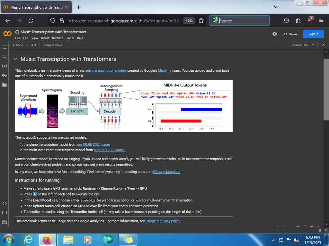329x246 pixels.
Task: Show hidden system tray icons
Action: 273,240
